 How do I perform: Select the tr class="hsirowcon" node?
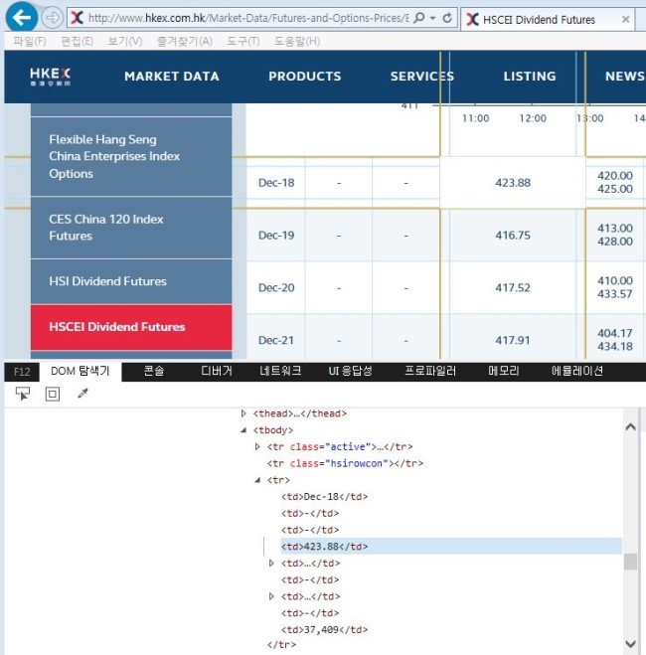click(x=345, y=463)
